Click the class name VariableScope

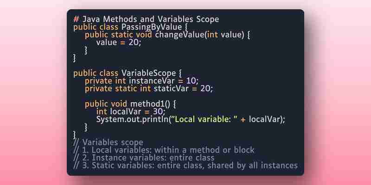click(148, 73)
